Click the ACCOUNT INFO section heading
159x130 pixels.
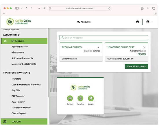pos(11,35)
